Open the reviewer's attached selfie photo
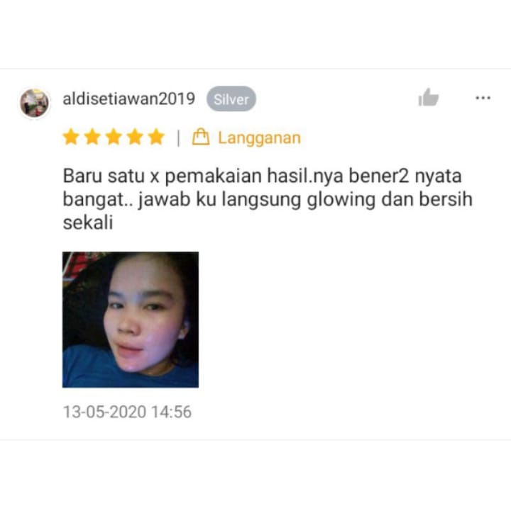511x506 pixels. 131,320
